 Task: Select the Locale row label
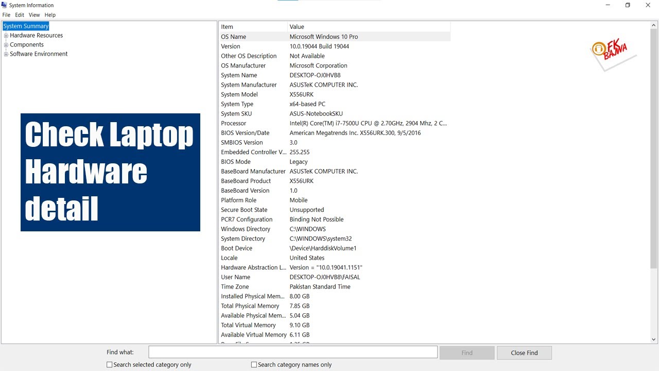pos(229,258)
